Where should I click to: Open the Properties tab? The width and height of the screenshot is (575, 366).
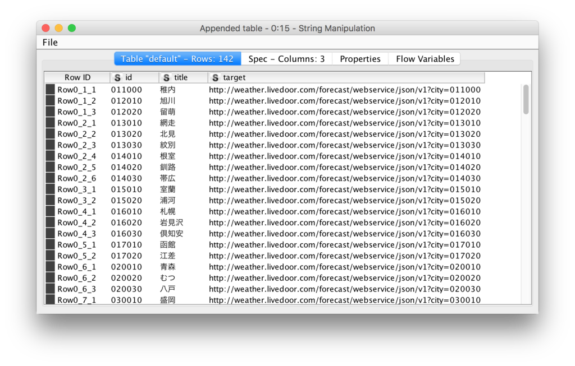tap(360, 59)
